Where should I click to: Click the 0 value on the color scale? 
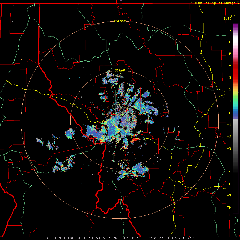pos(230,113)
